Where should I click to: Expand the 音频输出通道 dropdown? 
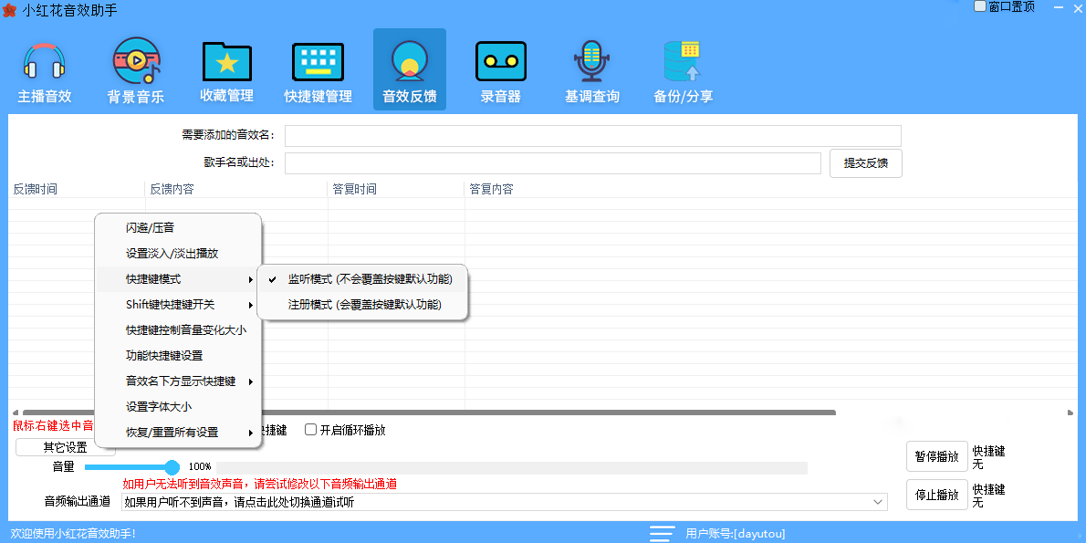point(878,502)
